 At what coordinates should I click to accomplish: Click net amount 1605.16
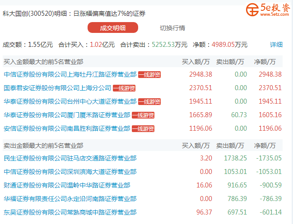click(x=270, y=115)
